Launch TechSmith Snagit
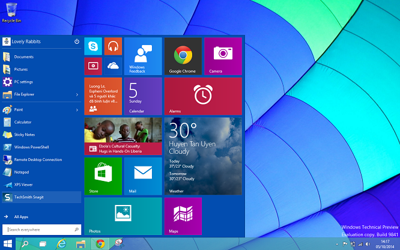 [x=41, y=197]
